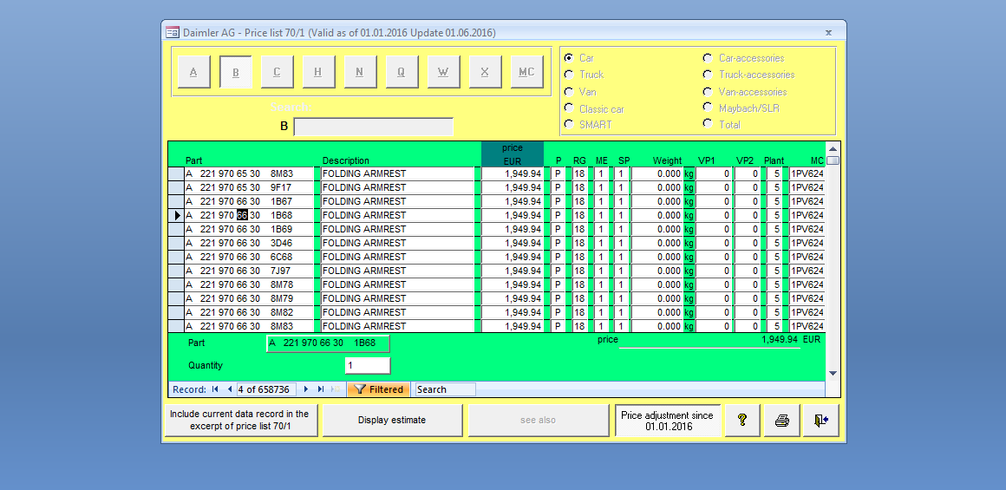Click the Display estimate button
This screenshot has height=490, width=1006.
coord(392,420)
